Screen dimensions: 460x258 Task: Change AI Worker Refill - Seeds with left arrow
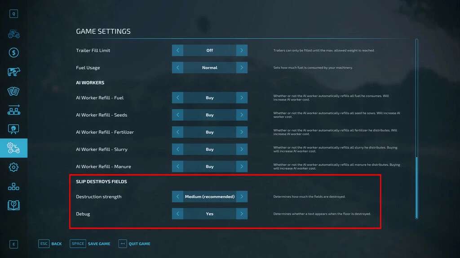177,115
